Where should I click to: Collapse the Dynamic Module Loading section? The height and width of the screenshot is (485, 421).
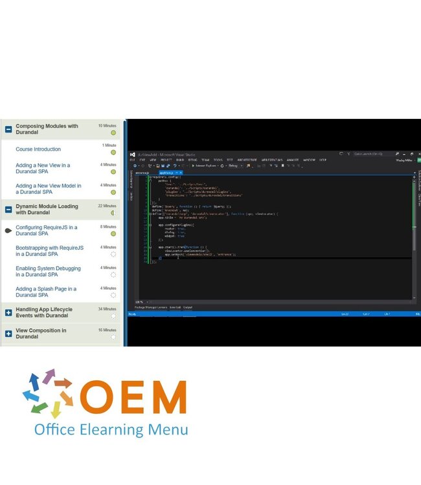pyautogui.click(x=8, y=210)
